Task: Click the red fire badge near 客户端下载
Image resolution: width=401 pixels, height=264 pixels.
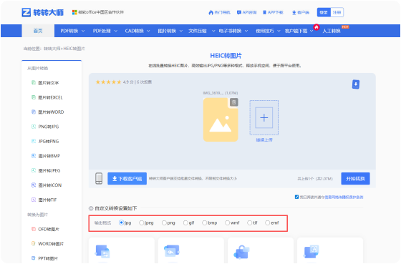Action: 317,27
